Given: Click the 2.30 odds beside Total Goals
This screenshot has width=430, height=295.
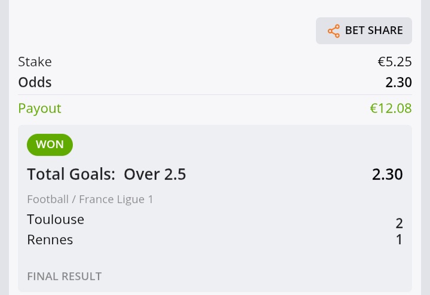Looking at the screenshot, I should point(387,174).
